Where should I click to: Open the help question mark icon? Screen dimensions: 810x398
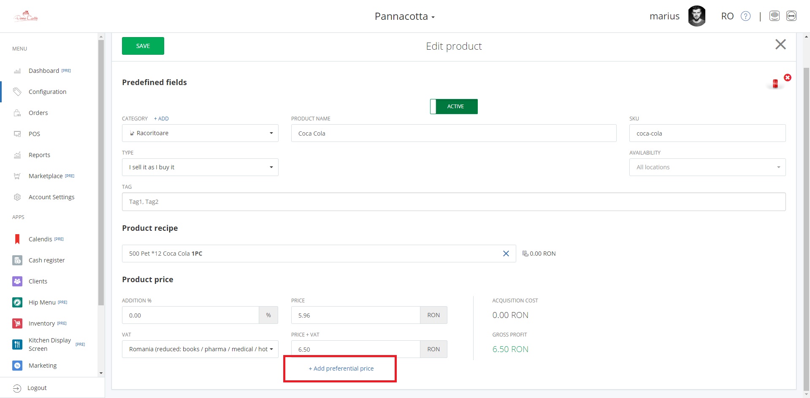click(x=746, y=16)
